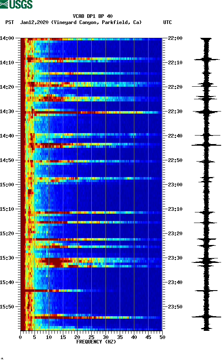Screen dimensions: 224x363
Task: Click the '(Vineyard Canyon, Parkfield, Ca)' location text
Action: (96, 22)
